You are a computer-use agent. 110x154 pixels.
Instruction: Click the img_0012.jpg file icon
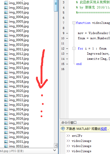(6, 54)
